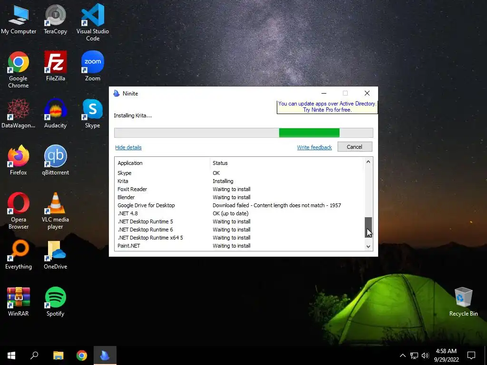
Task: Open My Computer desktop icon
Action: click(x=19, y=20)
